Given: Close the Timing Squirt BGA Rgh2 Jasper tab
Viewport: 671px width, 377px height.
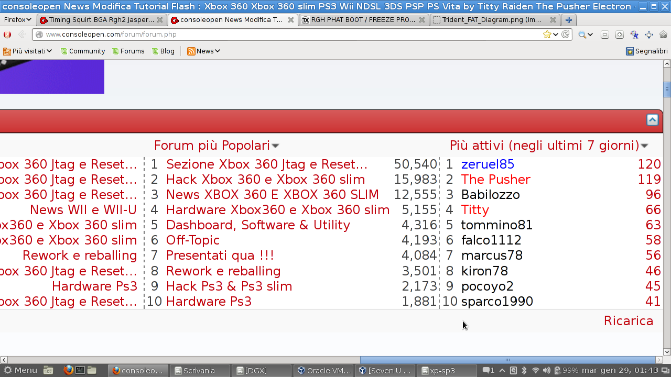Looking at the screenshot, I should pos(160,20).
